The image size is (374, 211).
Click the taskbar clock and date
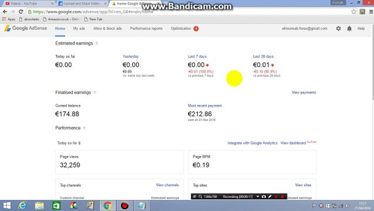click(x=363, y=206)
